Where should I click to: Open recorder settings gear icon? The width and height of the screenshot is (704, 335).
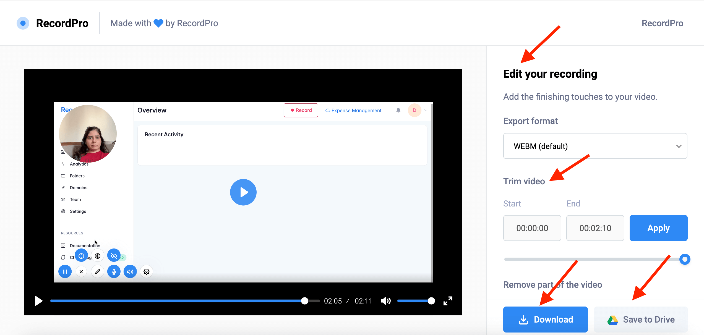point(147,272)
